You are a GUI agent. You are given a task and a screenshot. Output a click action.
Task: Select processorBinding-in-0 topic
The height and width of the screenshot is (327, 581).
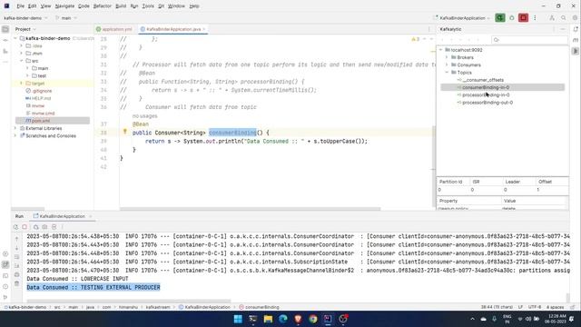pos(486,94)
